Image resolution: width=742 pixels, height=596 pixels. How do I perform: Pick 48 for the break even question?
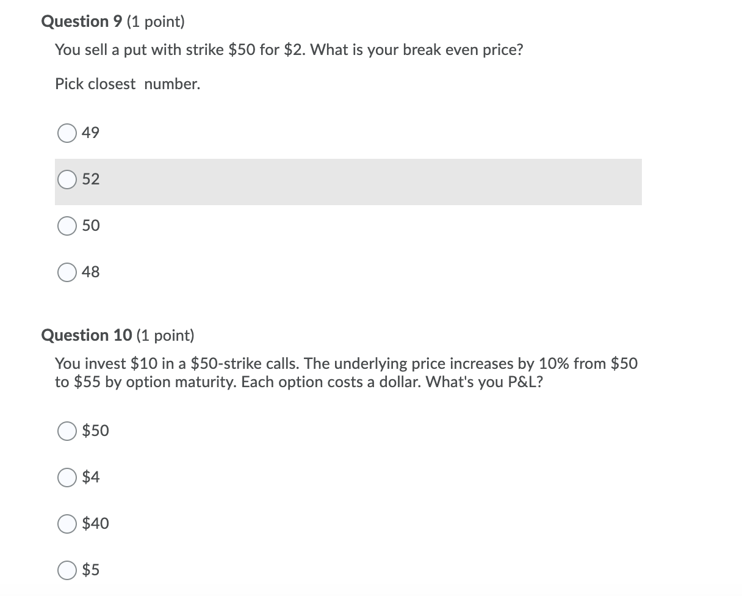(67, 272)
